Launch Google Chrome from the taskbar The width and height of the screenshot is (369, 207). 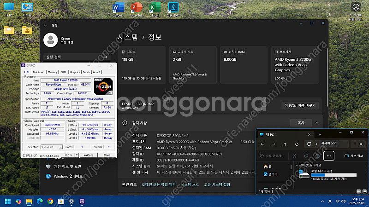click(x=50, y=201)
